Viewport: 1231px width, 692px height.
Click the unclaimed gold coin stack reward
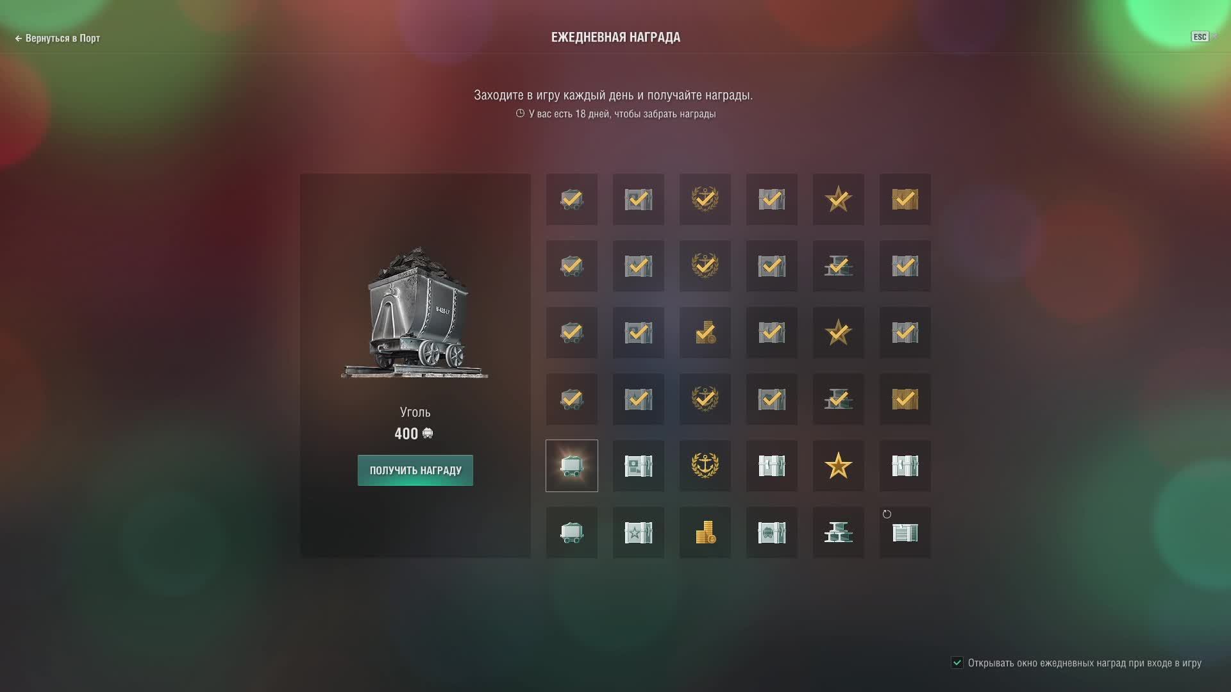click(705, 532)
